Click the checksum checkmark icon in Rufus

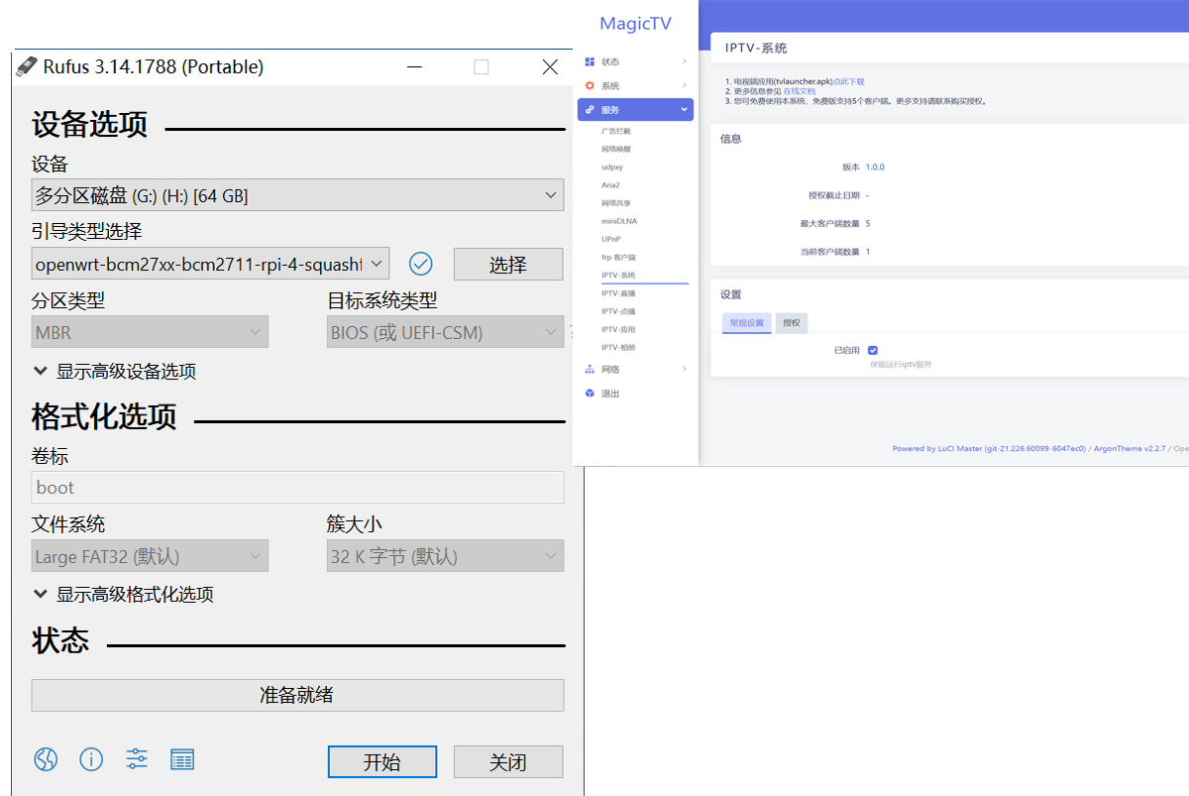tap(421, 264)
